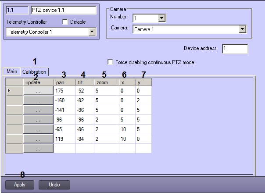Click the PTZ device 1.1 name field

[x=64, y=10]
